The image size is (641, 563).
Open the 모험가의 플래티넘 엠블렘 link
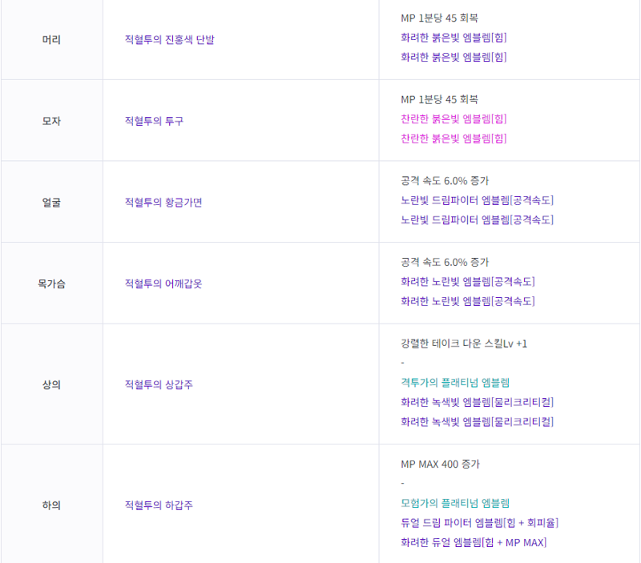click(x=455, y=504)
